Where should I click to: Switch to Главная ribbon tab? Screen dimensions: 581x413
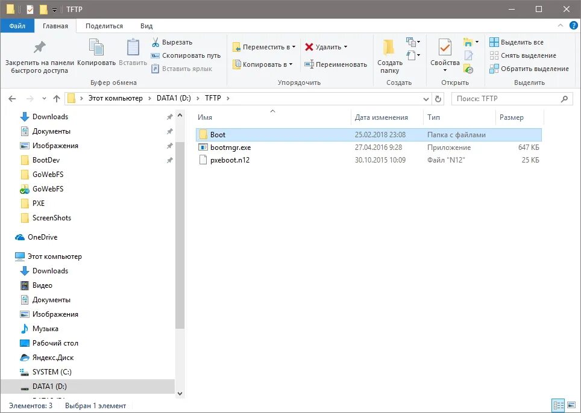(x=55, y=26)
